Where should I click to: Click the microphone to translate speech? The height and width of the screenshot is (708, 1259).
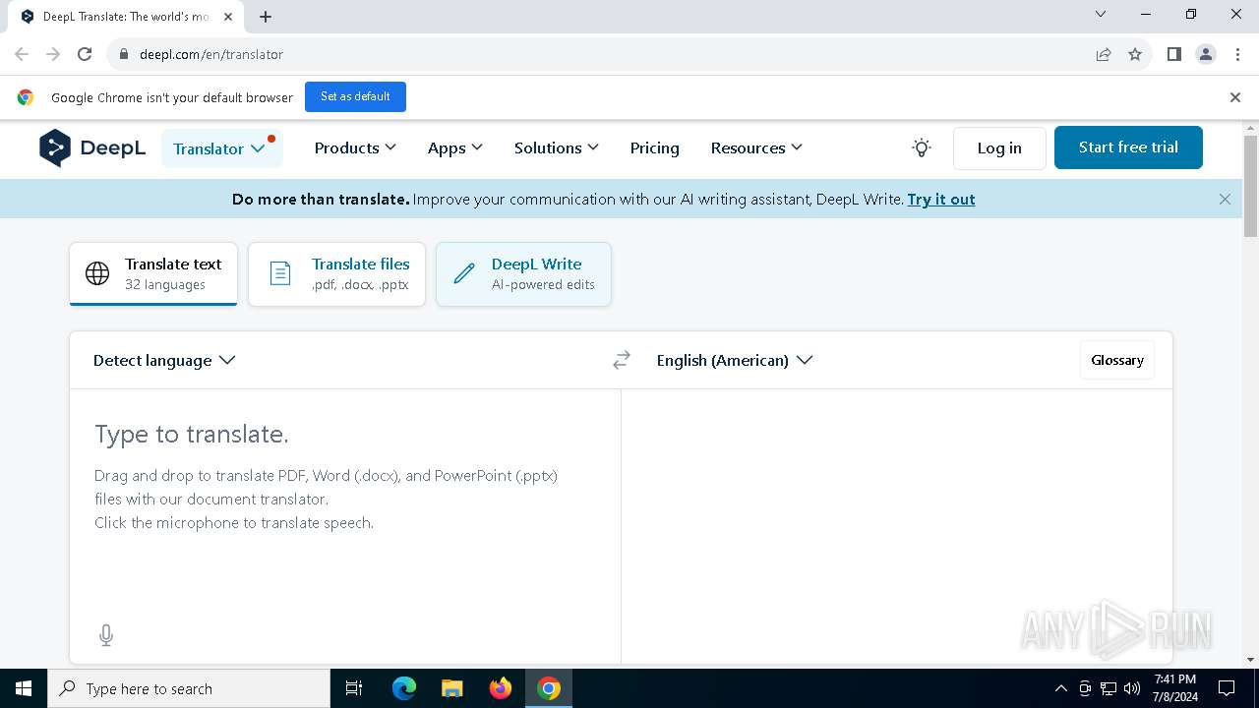106,635
